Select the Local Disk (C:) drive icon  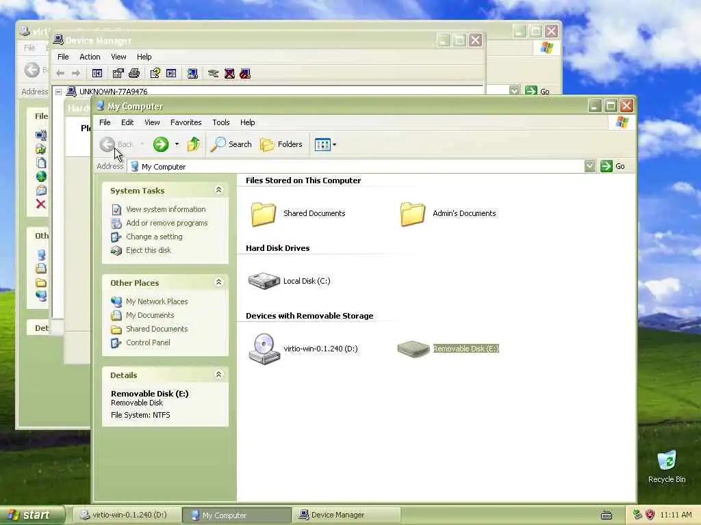coord(264,281)
